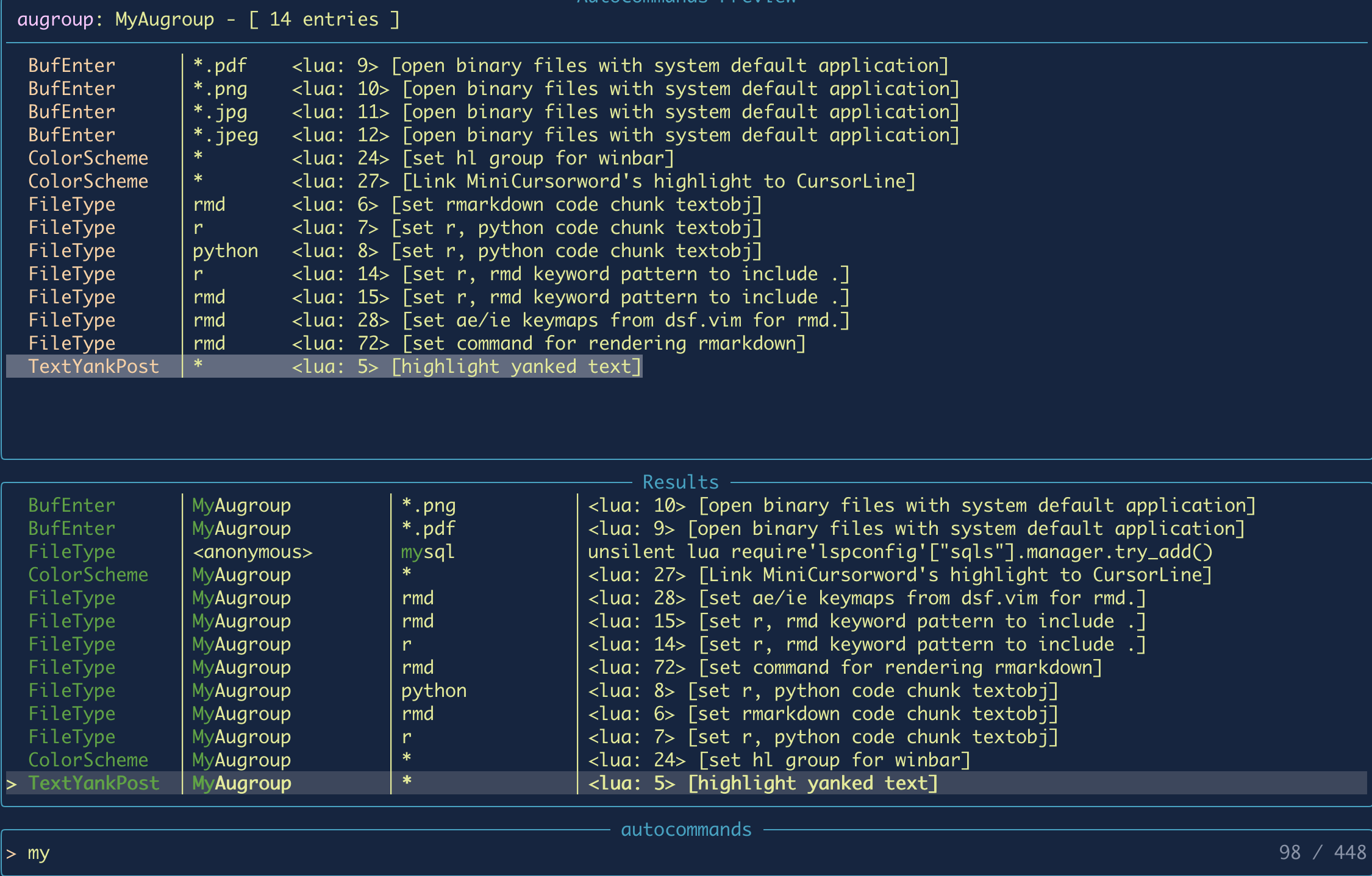Select the FileType rmd textobj entry

tap(244, 203)
